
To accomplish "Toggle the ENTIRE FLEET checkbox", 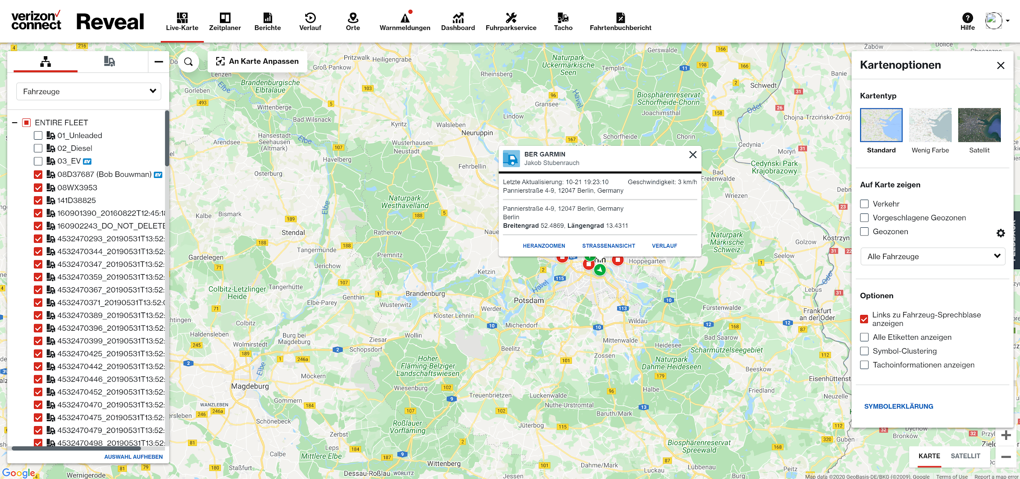I will coord(27,123).
